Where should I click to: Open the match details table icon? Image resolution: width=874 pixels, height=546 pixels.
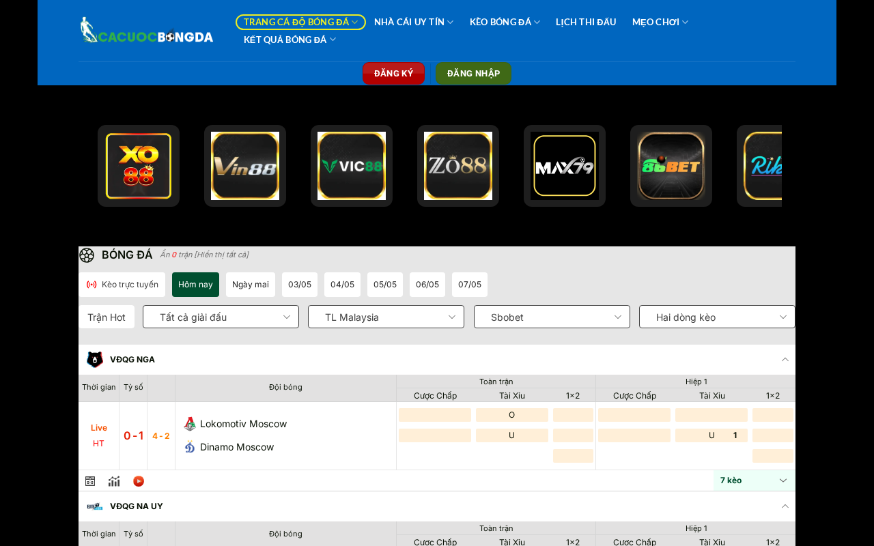point(90,481)
